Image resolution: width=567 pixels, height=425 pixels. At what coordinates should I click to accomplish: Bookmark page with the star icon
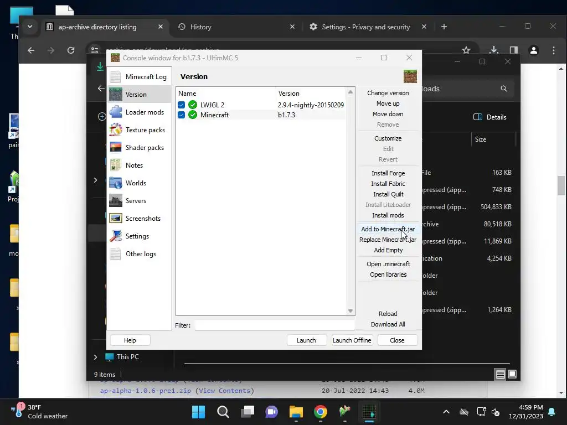point(466,50)
